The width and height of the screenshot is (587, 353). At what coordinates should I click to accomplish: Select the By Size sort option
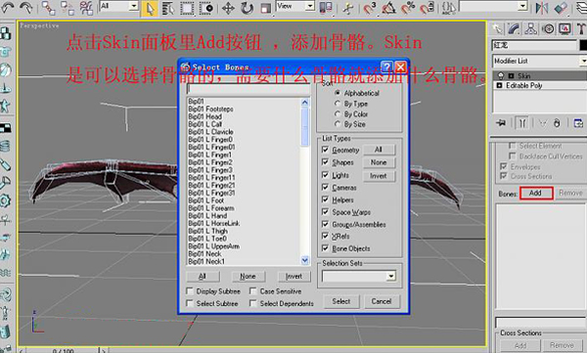tap(338, 124)
